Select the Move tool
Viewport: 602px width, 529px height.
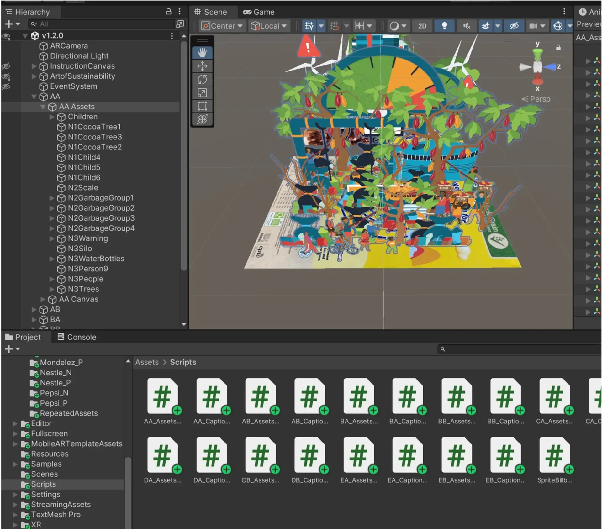[202, 66]
